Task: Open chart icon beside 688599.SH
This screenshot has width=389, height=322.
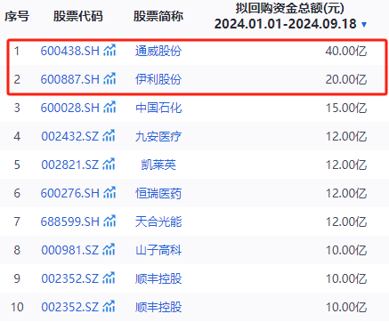Action: tap(109, 221)
